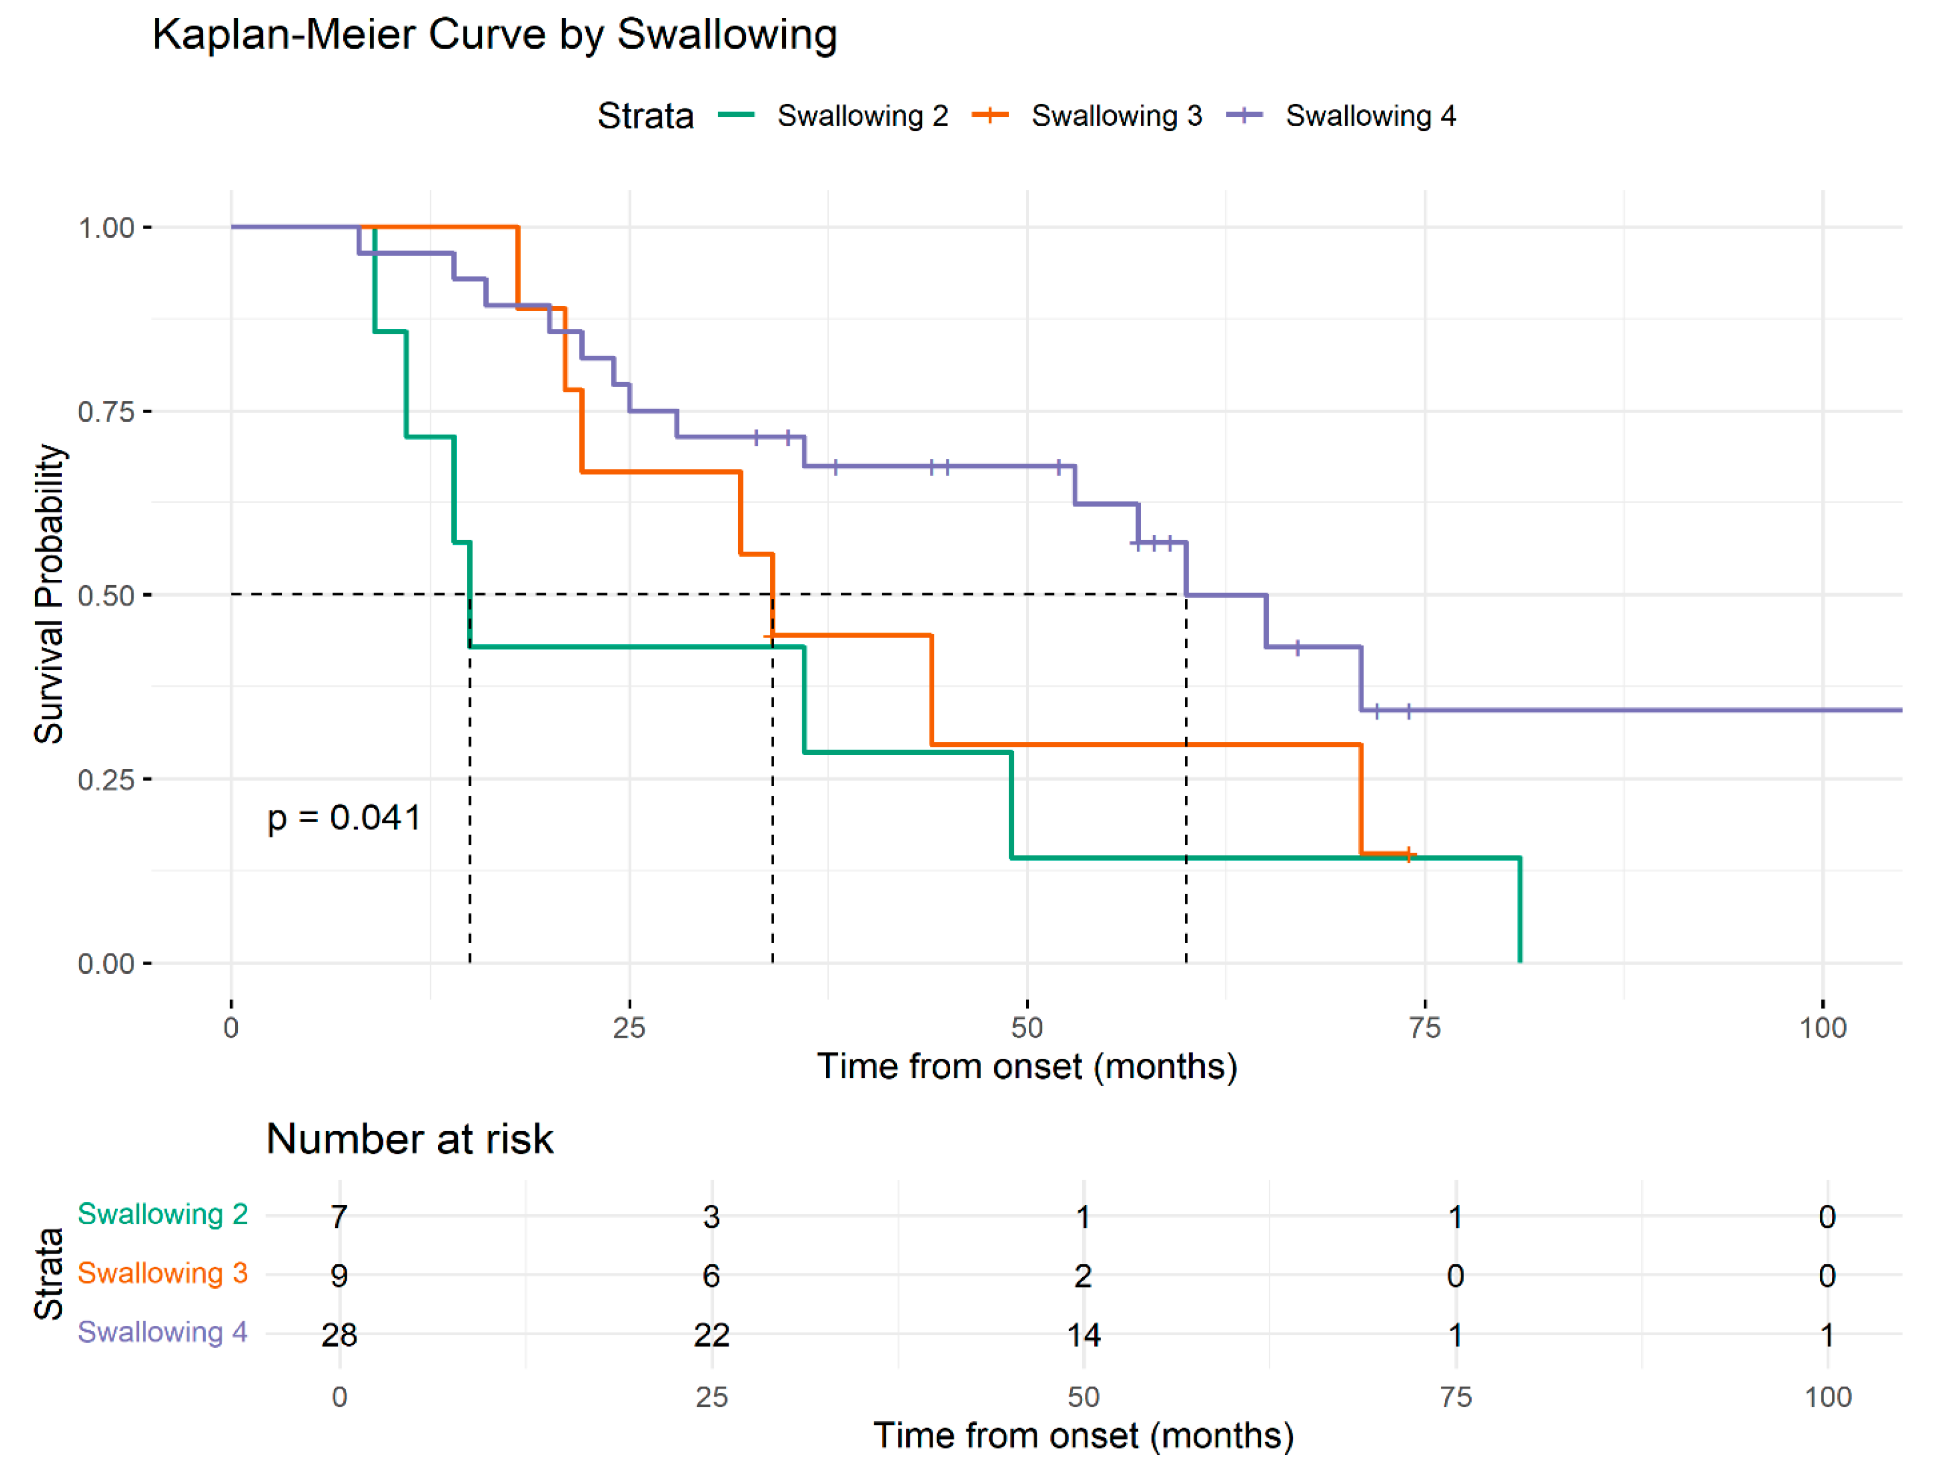Click the Swallowing 3 orange legend swatch
The image size is (1945, 1471).
point(990,115)
